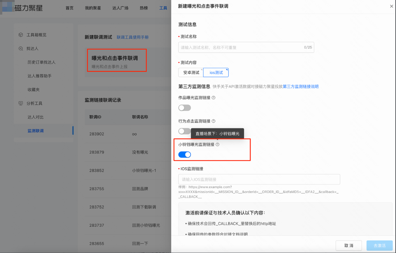Click row with 联调ID 283755

(x=128, y=188)
